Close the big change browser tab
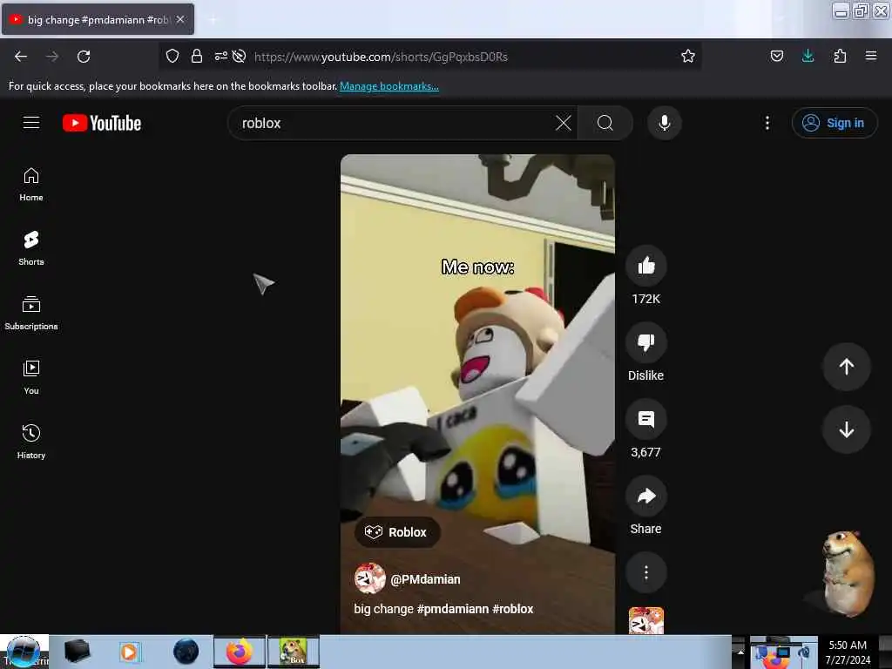The image size is (892, 669). [x=180, y=19]
